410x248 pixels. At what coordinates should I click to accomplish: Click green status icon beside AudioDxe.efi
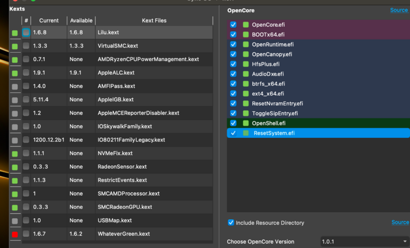click(246, 74)
